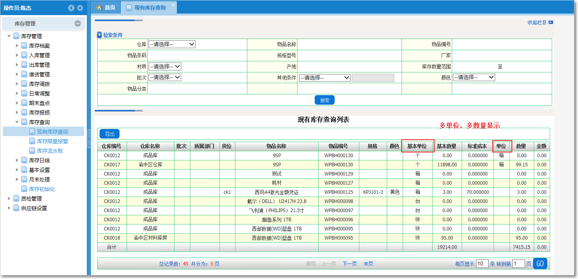Click the 搜索 button
The image size is (578, 279).
[324, 100]
